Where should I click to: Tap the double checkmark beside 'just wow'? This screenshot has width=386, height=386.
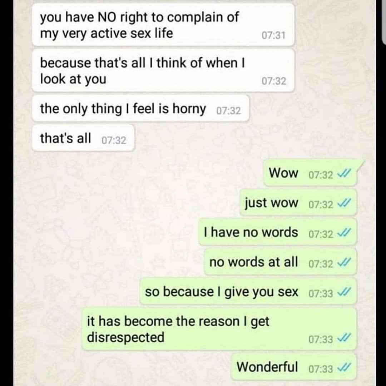[x=343, y=204]
